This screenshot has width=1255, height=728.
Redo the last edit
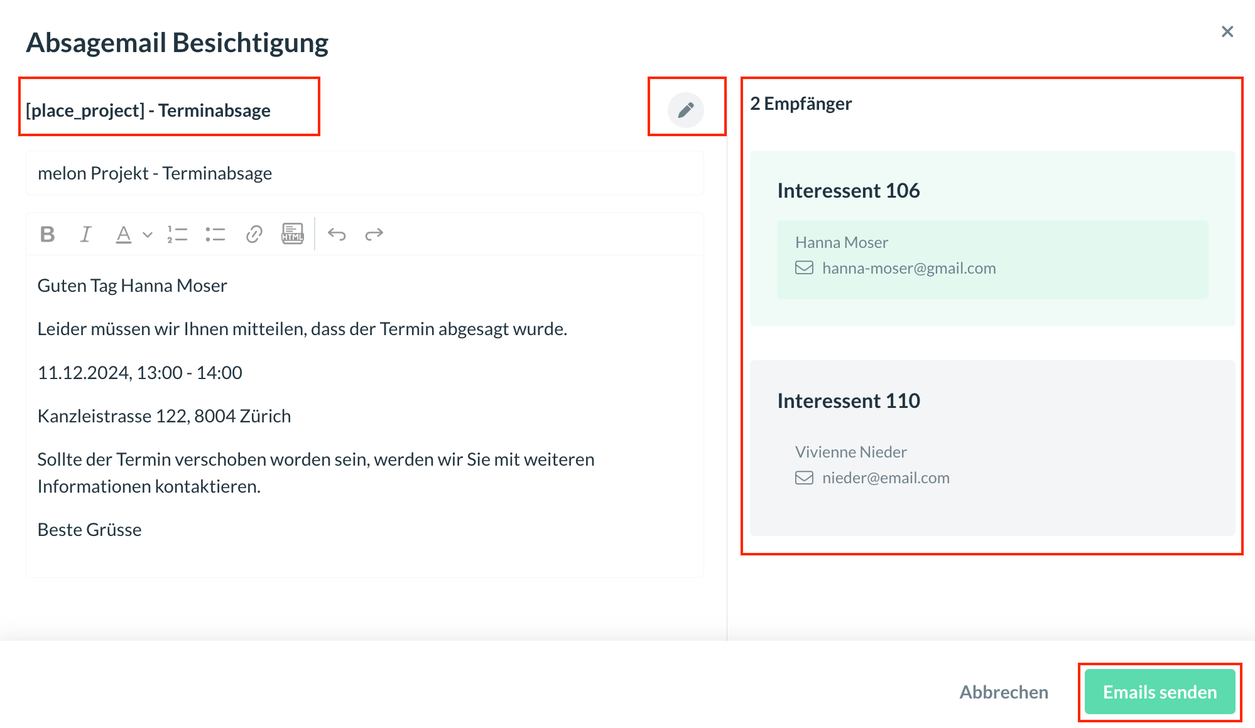374,234
